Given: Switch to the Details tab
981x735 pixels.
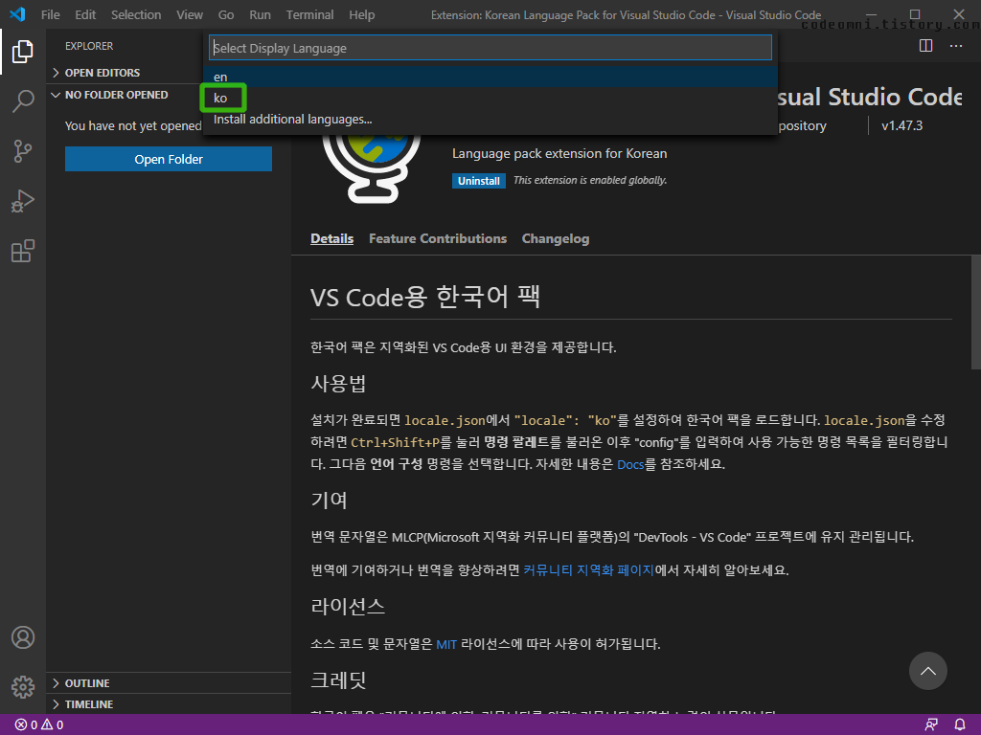Looking at the screenshot, I should tap(331, 238).
